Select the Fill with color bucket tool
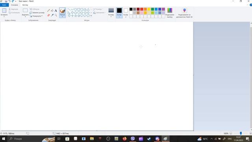252x142 pixels. point(52,11)
